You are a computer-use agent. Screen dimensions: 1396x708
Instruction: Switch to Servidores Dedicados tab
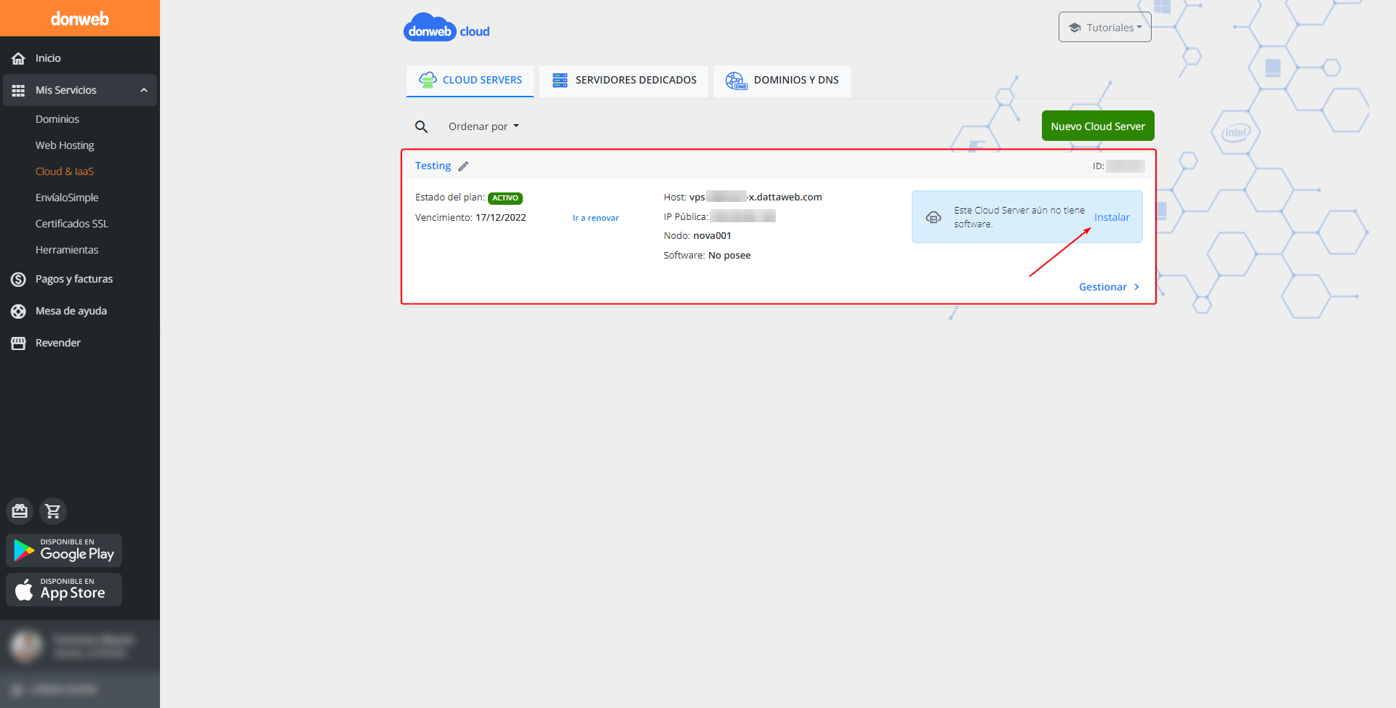pos(624,81)
